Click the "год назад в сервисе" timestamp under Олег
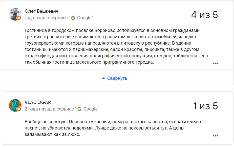The height and width of the screenshot is (147, 234). click(x=46, y=18)
